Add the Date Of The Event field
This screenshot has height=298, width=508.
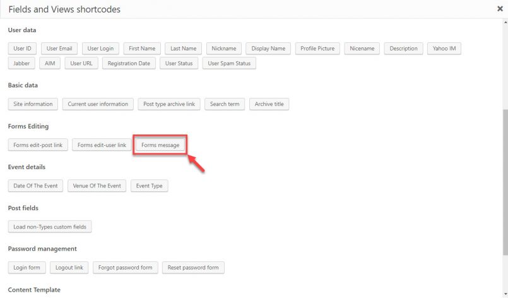coord(35,186)
